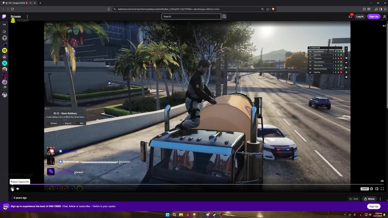Image resolution: width=388 pixels, height=218 pixels.
Task: Open the browser hamburger menu
Action: (385, 9)
